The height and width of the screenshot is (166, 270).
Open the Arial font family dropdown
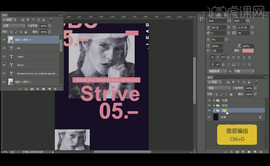229,21
